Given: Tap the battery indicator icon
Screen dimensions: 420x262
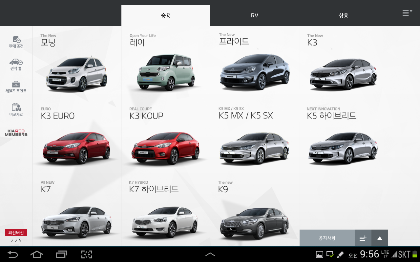Looking at the screenshot, I should click(415, 254).
